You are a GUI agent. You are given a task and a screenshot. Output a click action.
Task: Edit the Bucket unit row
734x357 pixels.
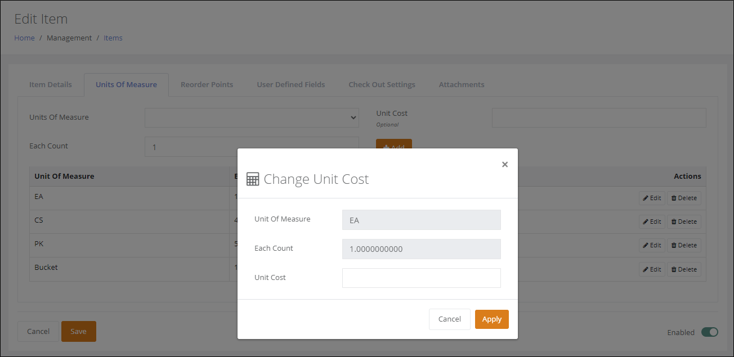click(x=652, y=269)
